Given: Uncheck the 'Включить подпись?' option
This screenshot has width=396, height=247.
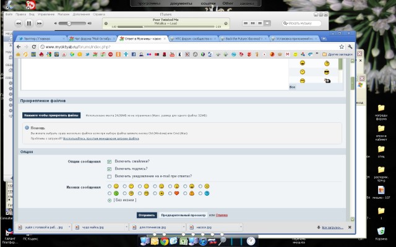Looking at the screenshot, I should click(x=110, y=169).
